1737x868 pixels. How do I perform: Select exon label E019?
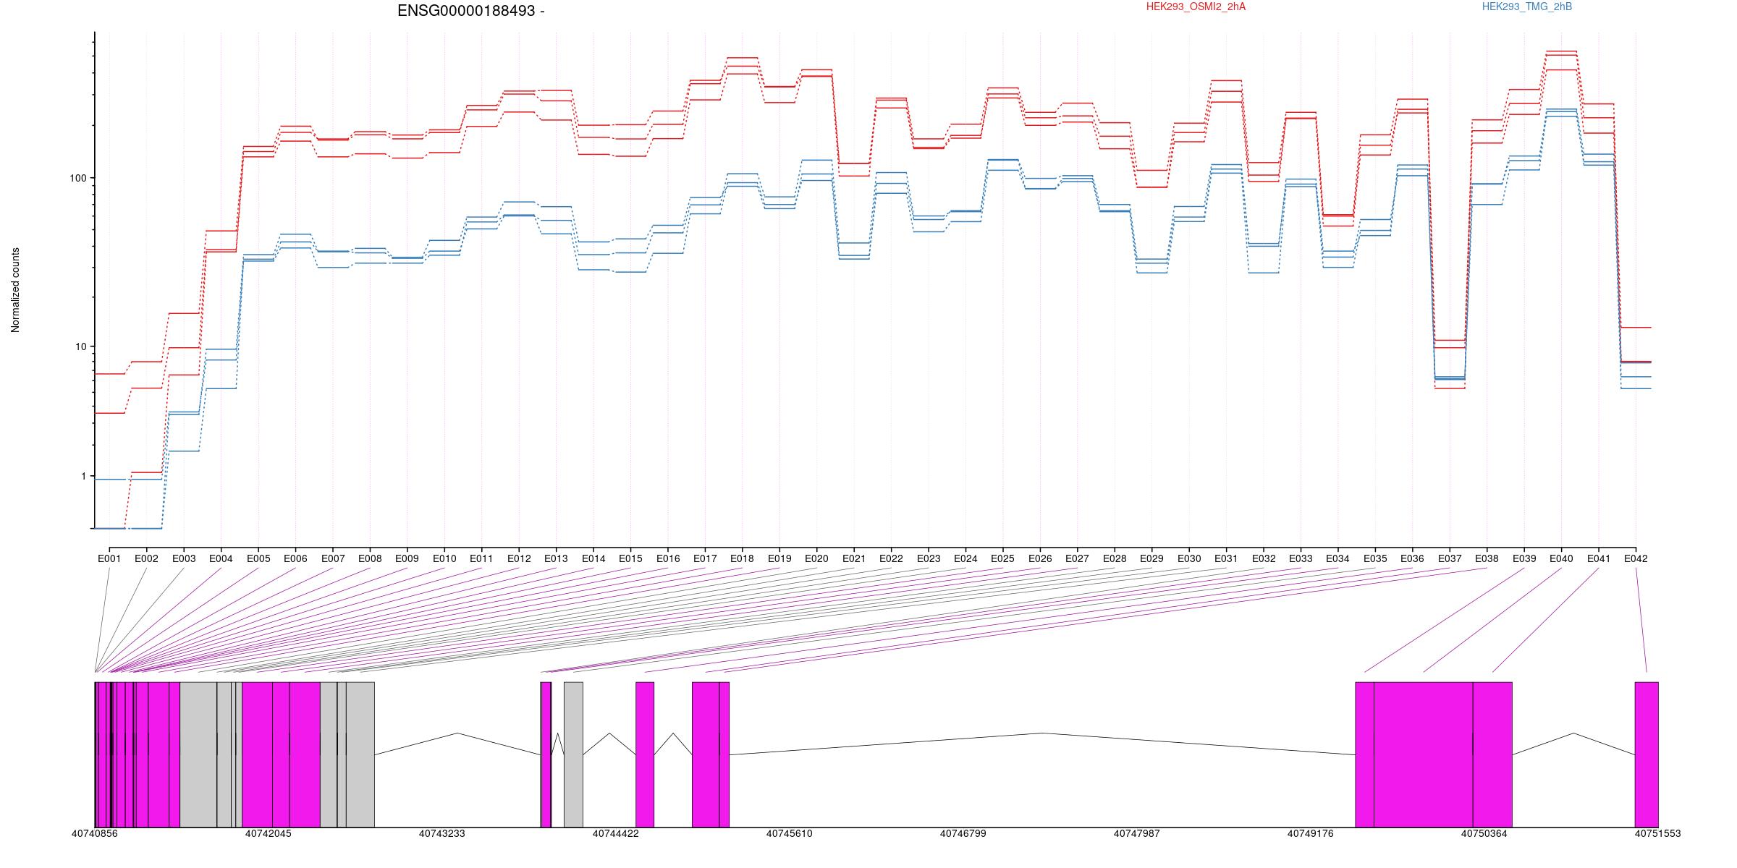[779, 558]
